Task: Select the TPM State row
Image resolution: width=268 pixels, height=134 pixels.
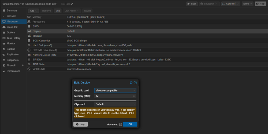Action: click(x=147, y=64)
